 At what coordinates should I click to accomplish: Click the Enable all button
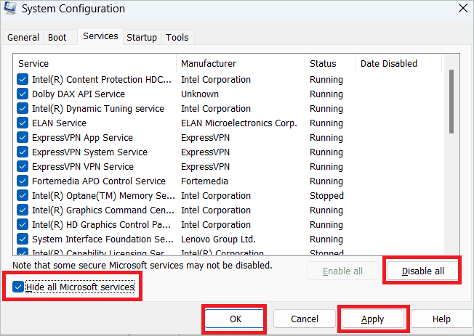tap(343, 271)
